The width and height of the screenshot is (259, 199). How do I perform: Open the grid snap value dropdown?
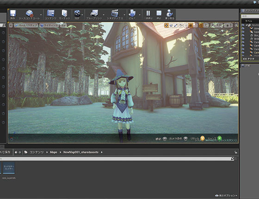[x=196, y=25]
